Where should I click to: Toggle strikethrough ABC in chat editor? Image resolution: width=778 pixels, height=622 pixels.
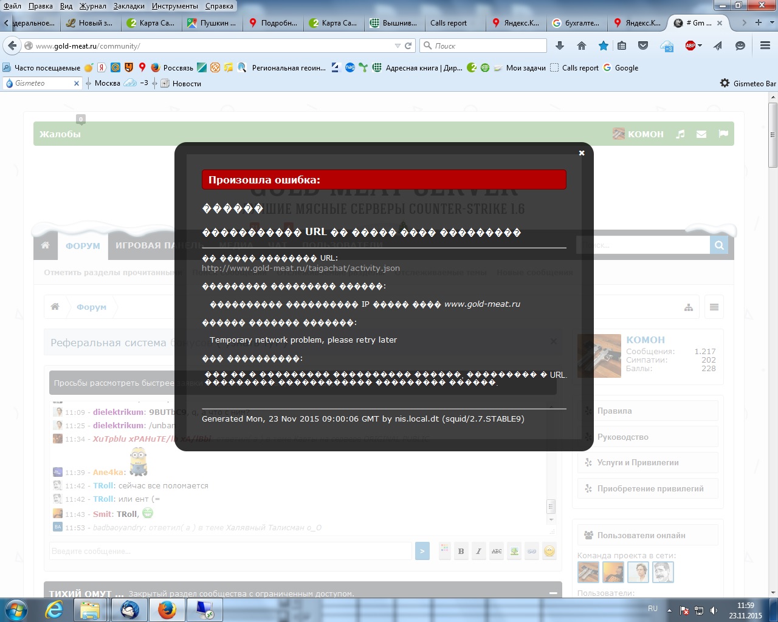[497, 551]
